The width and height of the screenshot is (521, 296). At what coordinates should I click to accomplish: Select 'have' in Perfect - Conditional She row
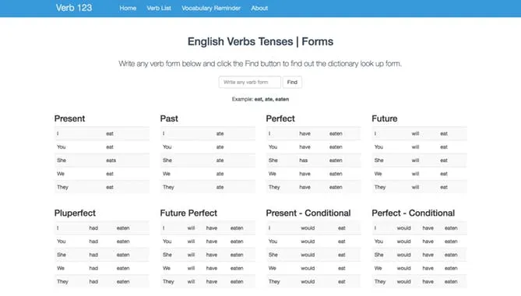tap(428, 255)
